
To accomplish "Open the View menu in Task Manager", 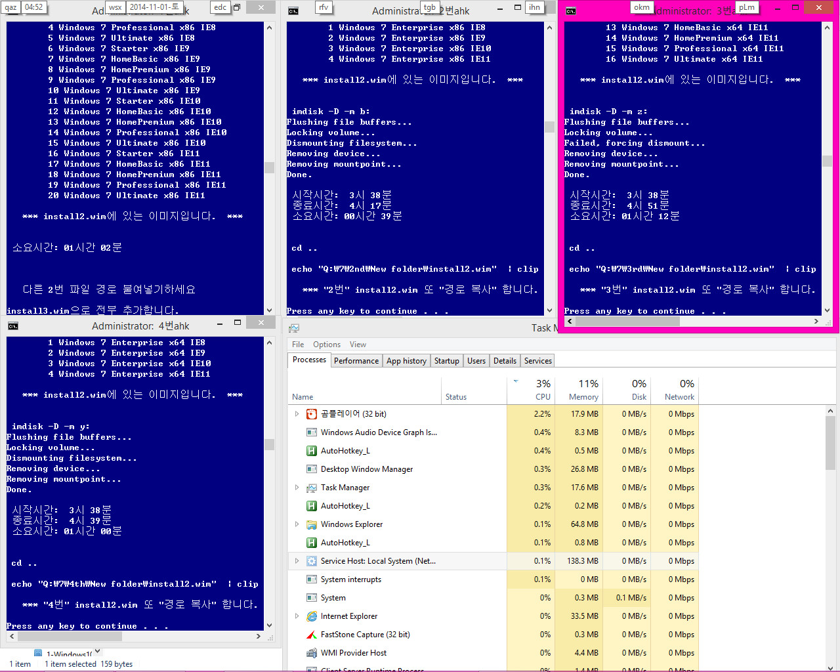I will 358,345.
